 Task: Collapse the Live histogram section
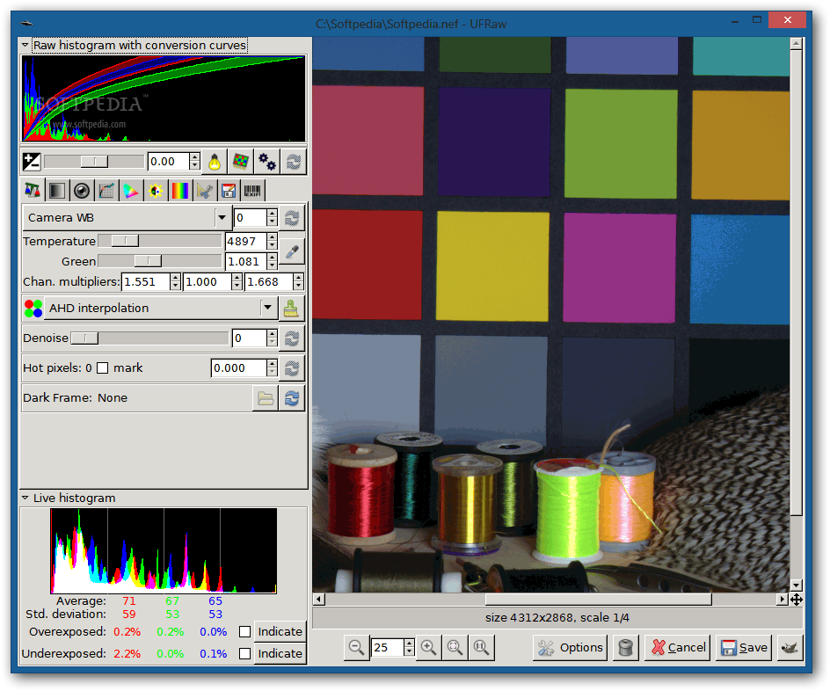[x=25, y=498]
